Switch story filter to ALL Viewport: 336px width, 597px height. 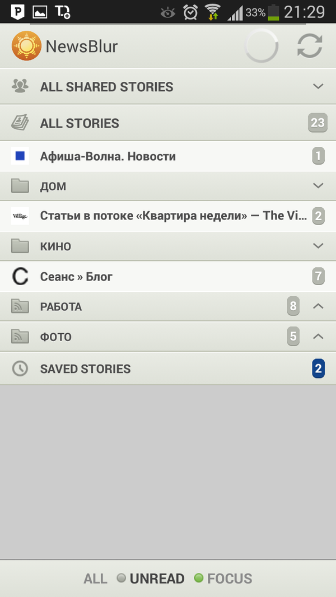click(x=95, y=579)
